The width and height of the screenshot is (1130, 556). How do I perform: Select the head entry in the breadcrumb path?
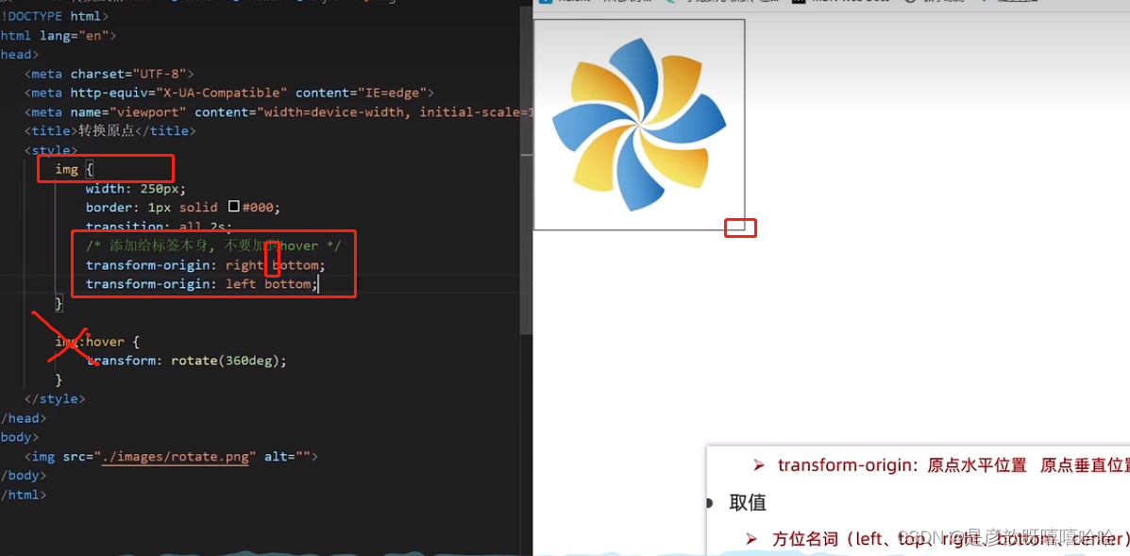coord(255,2)
